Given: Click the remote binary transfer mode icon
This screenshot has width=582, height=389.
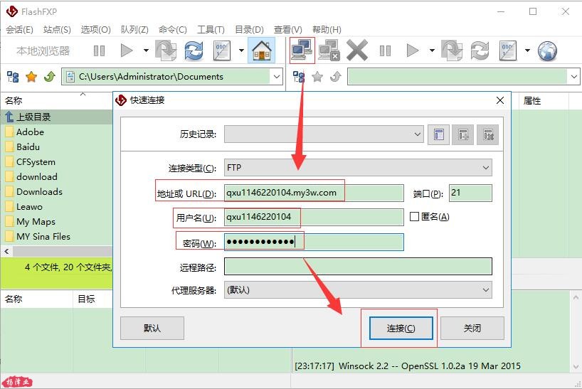Looking at the screenshot, I should (508, 50).
